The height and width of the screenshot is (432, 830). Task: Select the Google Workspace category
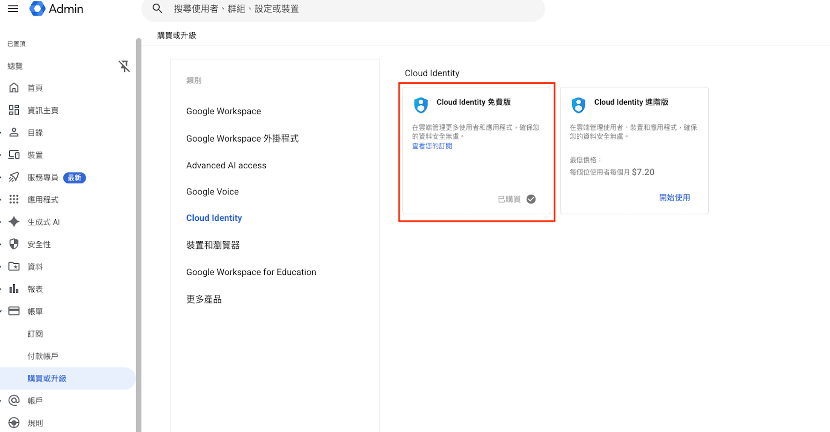[224, 111]
